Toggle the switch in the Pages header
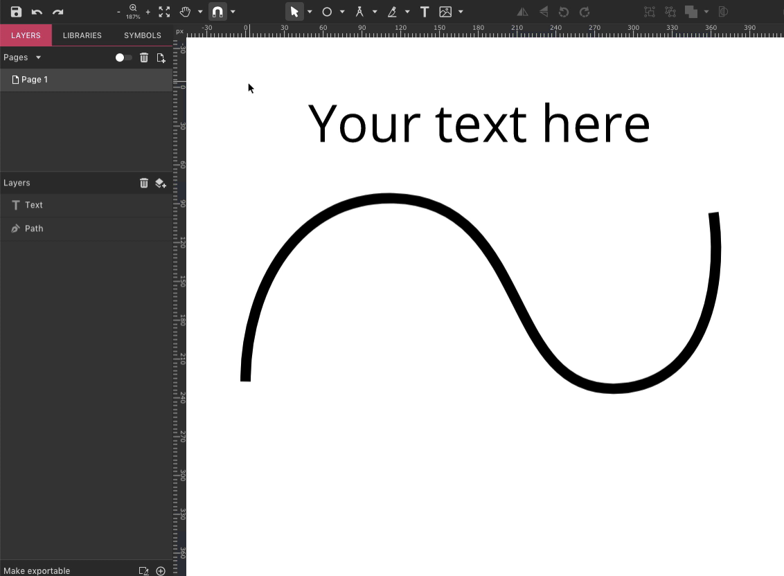Viewport: 784px width, 576px height. (123, 57)
